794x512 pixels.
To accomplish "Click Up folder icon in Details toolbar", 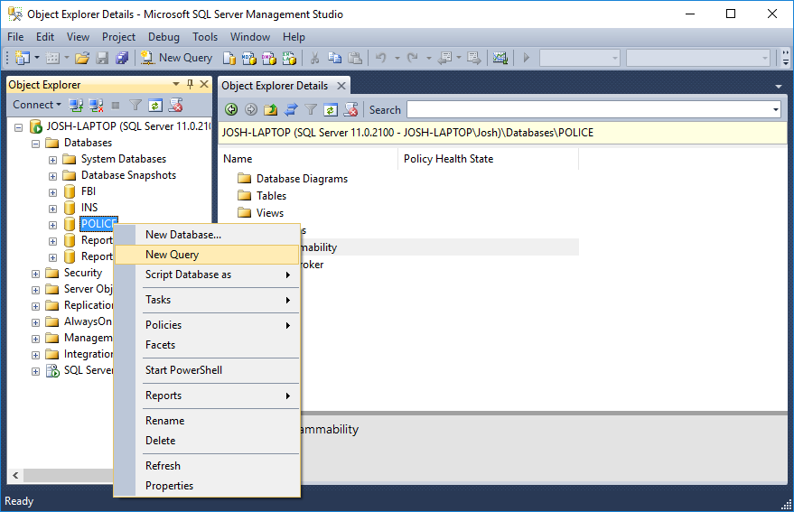I will 271,110.
